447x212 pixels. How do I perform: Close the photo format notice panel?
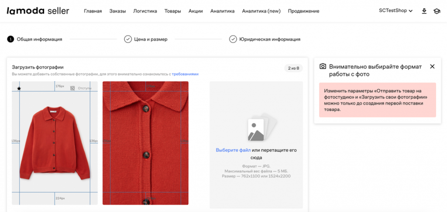pos(432,67)
